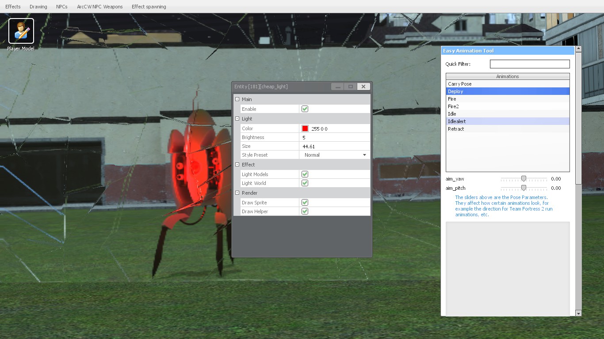Screen dimensions: 604x339
Task: Open the Player Model icon
Action: (x=21, y=34)
